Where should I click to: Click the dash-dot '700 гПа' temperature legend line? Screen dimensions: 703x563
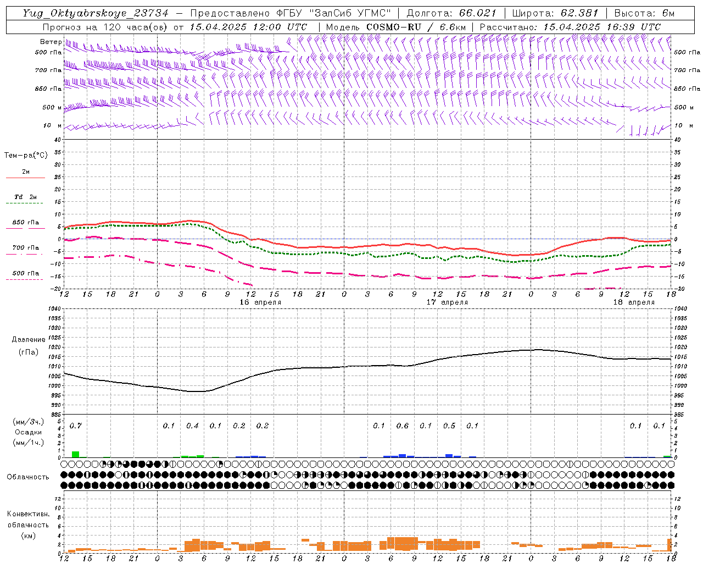tap(25, 254)
